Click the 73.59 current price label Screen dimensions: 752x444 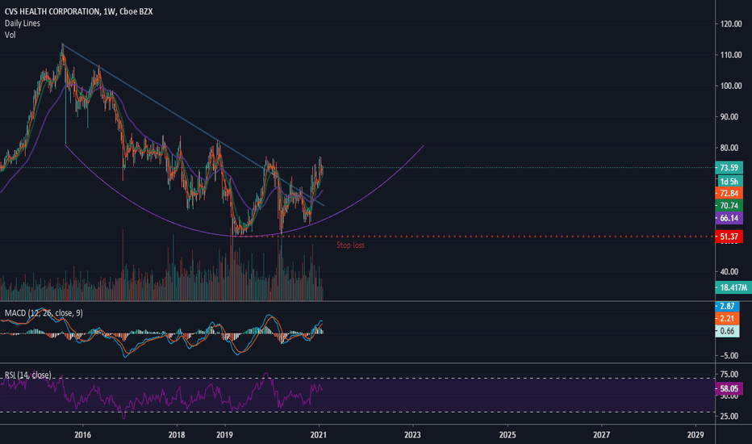729,168
